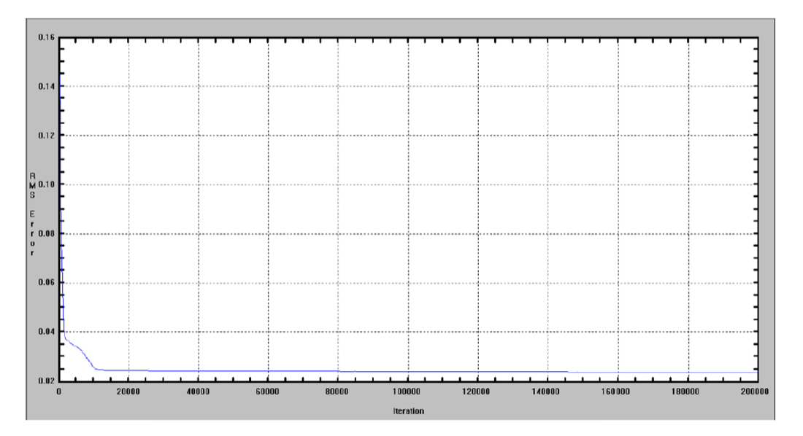Screen dimensions: 803x436
Task: Click the Iteration x-axis title
Action: pyautogui.click(x=409, y=411)
